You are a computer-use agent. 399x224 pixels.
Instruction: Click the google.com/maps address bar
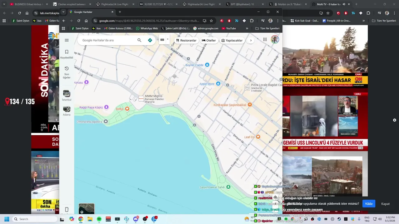coord(148,21)
